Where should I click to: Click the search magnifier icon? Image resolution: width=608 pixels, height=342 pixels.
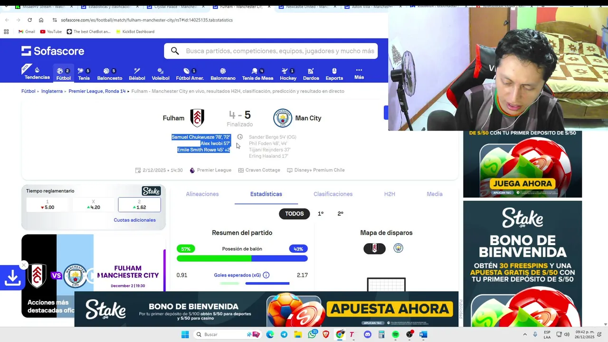(175, 51)
